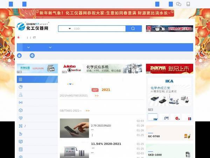Screen dimensions: 210x158
Task: Select the microscope category icon
Action: (21, 134)
